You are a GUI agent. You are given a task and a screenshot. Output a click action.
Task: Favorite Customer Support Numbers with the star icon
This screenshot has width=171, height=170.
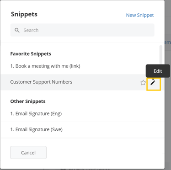(143, 83)
